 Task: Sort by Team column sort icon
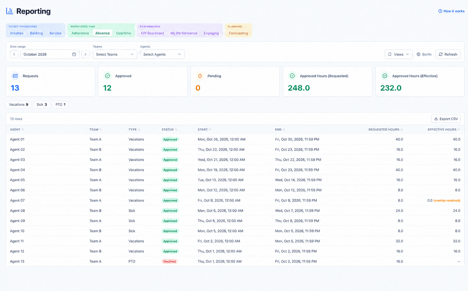101,130
